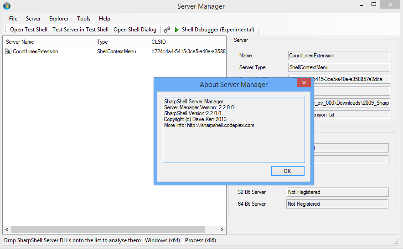Click the gears icon in the toolbar
The image size is (403, 249).
point(167,30)
